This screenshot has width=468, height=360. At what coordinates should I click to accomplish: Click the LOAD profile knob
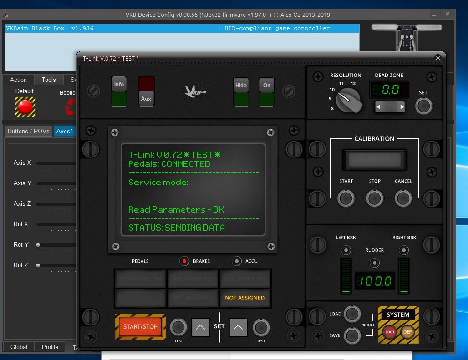352,314
